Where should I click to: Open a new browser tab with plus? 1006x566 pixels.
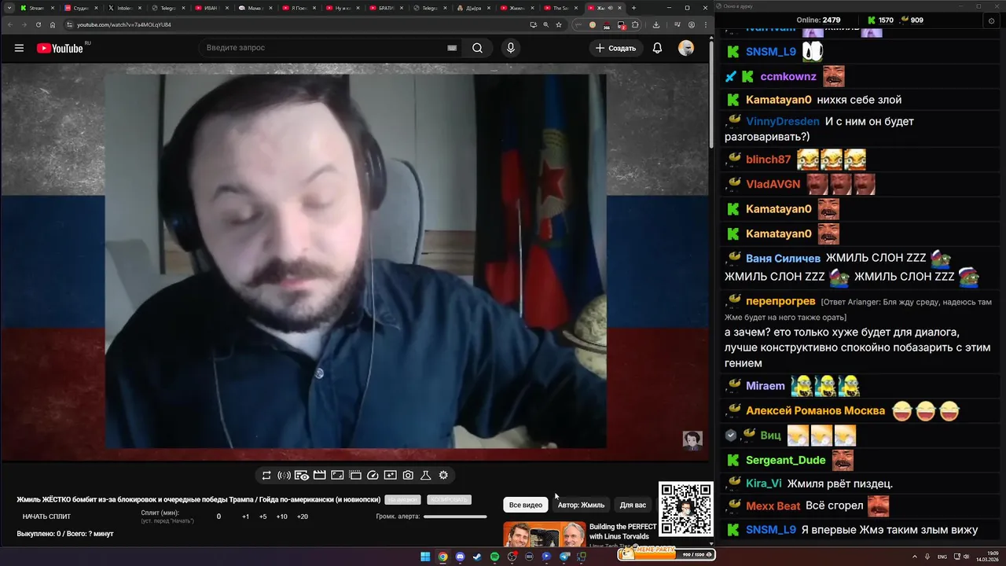(x=633, y=8)
